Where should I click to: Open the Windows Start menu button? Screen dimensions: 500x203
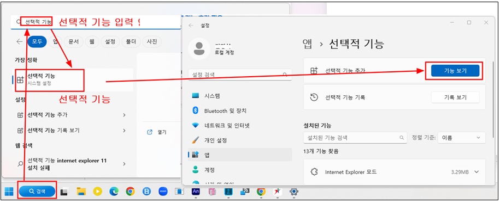coord(9,191)
